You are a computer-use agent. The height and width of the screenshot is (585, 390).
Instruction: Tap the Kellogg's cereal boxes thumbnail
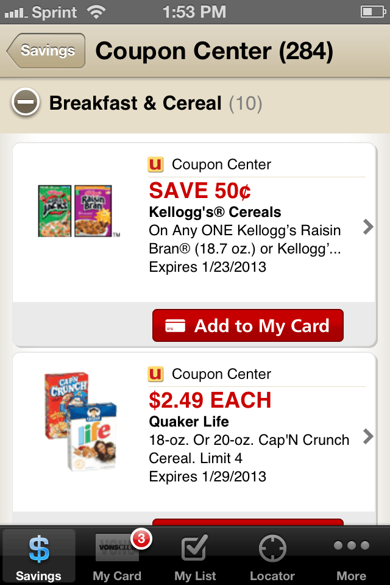[x=79, y=211]
